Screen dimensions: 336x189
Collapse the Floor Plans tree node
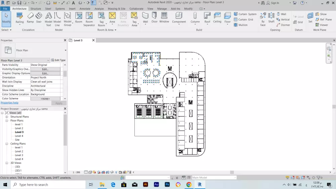(x=7, y=121)
